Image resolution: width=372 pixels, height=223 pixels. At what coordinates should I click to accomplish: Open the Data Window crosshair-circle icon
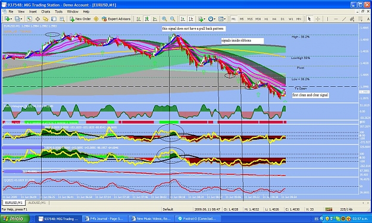pyautogui.click(x=37, y=19)
